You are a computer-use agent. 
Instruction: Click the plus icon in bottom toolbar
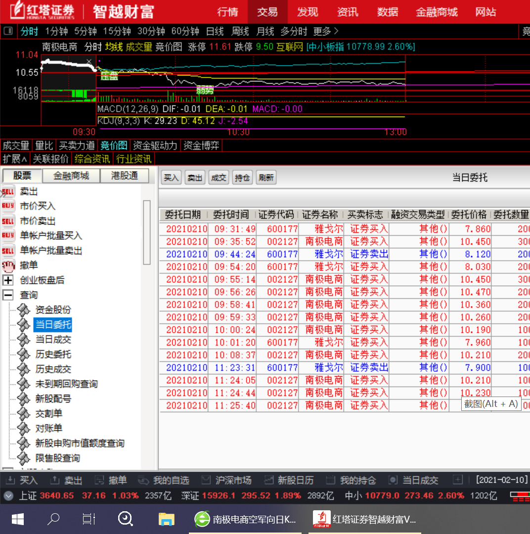point(458,480)
